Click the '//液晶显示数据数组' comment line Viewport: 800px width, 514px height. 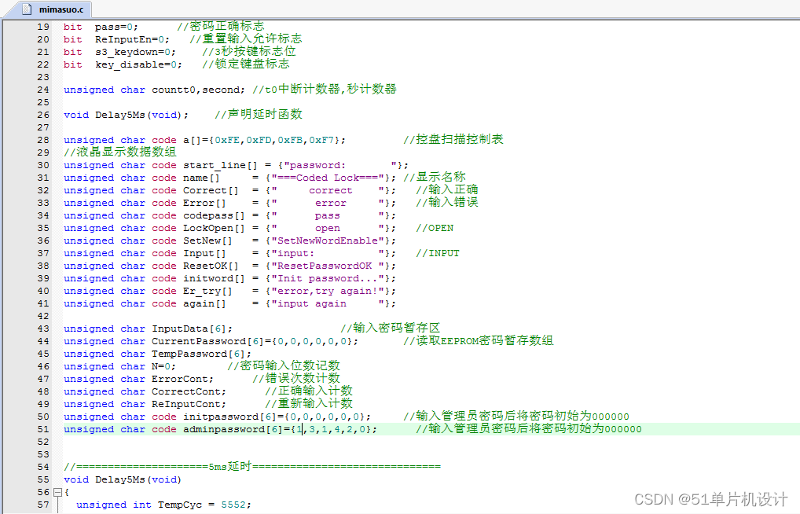(x=120, y=152)
